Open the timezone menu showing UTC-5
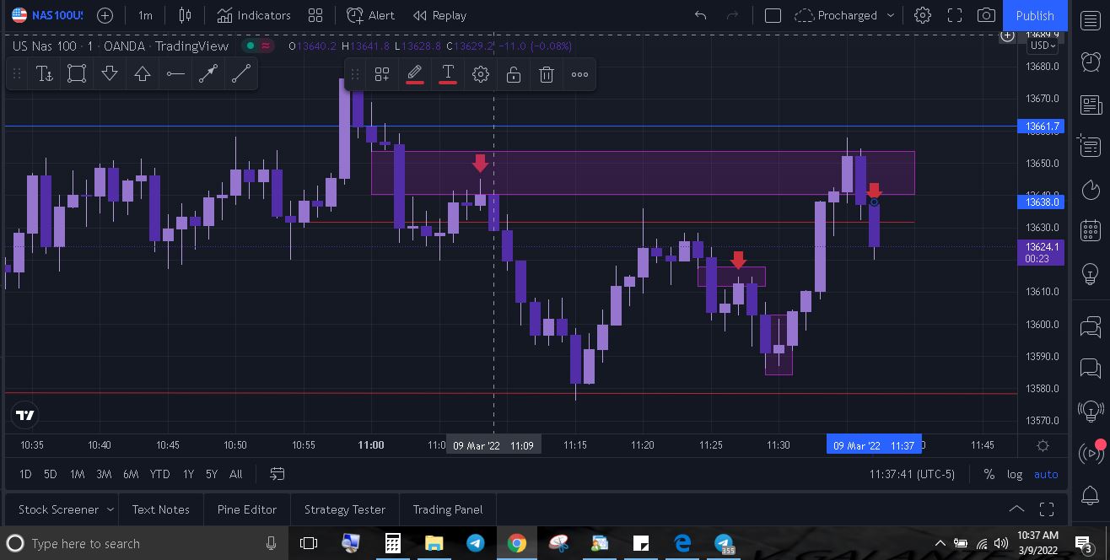1110x560 pixels. pyautogui.click(x=912, y=474)
